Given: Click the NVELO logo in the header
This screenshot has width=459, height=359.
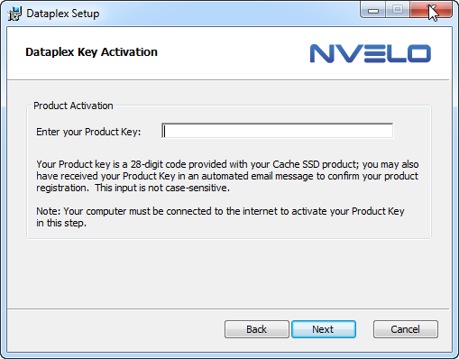Looking at the screenshot, I should pos(371,53).
